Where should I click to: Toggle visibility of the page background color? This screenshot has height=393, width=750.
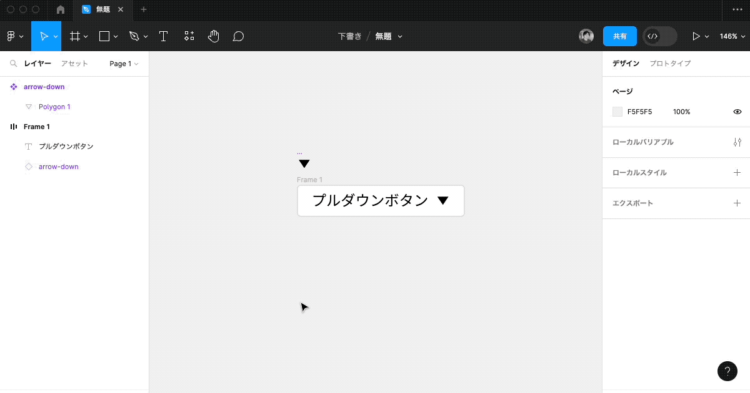737,111
